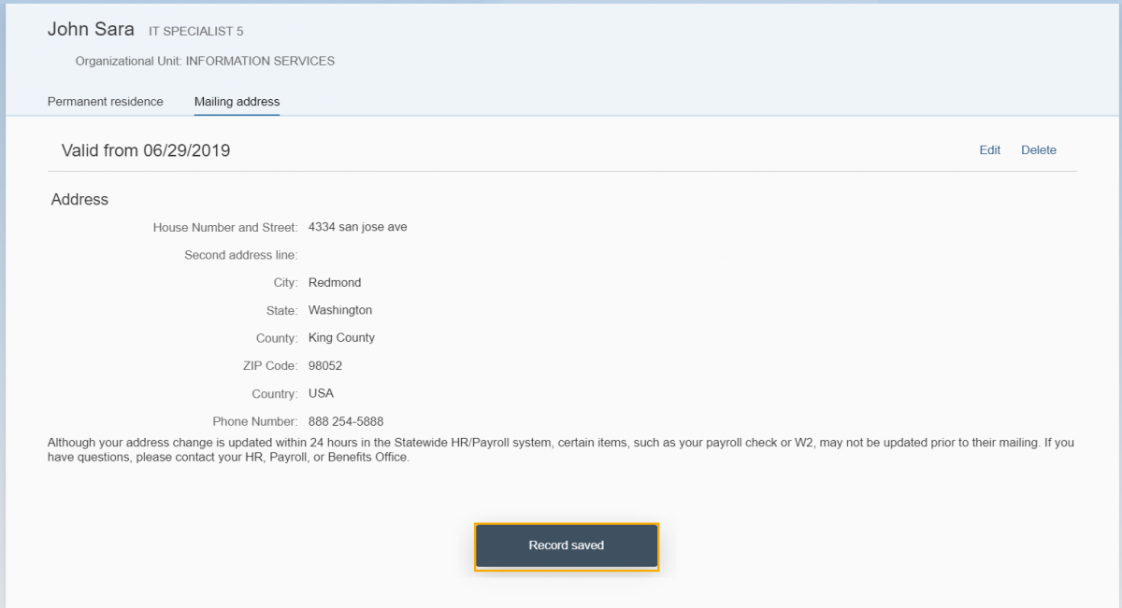Click the phone number 888 254-5888
1122x608 pixels.
[x=345, y=422]
